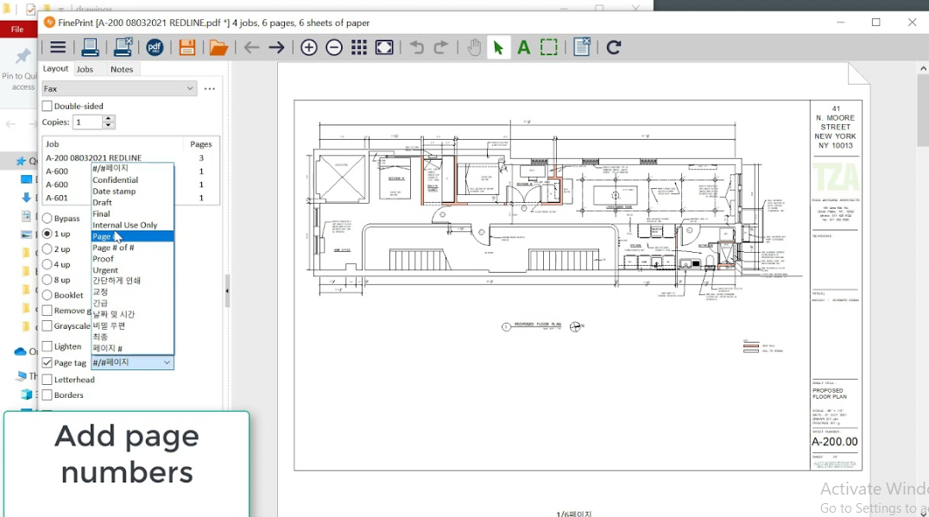Click the open folder icon

(x=218, y=47)
